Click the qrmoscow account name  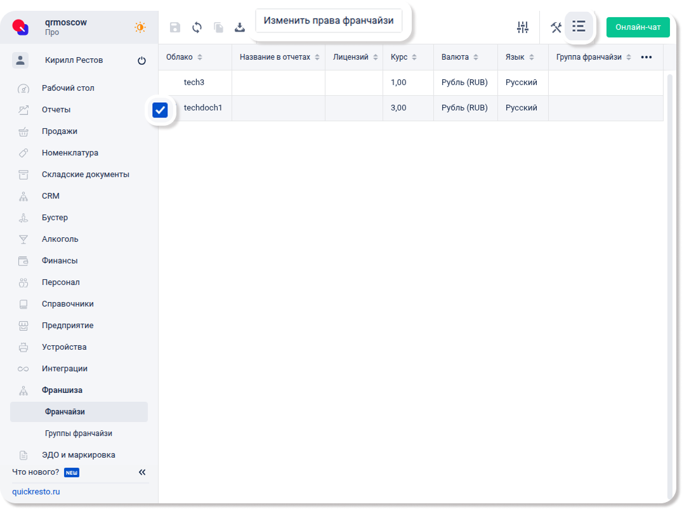pos(66,22)
